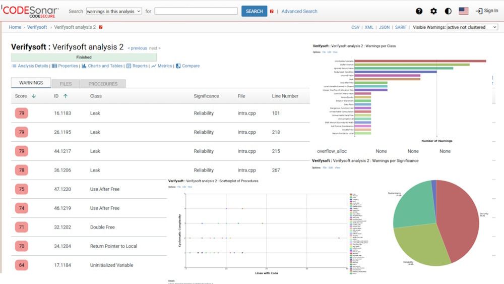Expand the search scope dropdown

114,11
